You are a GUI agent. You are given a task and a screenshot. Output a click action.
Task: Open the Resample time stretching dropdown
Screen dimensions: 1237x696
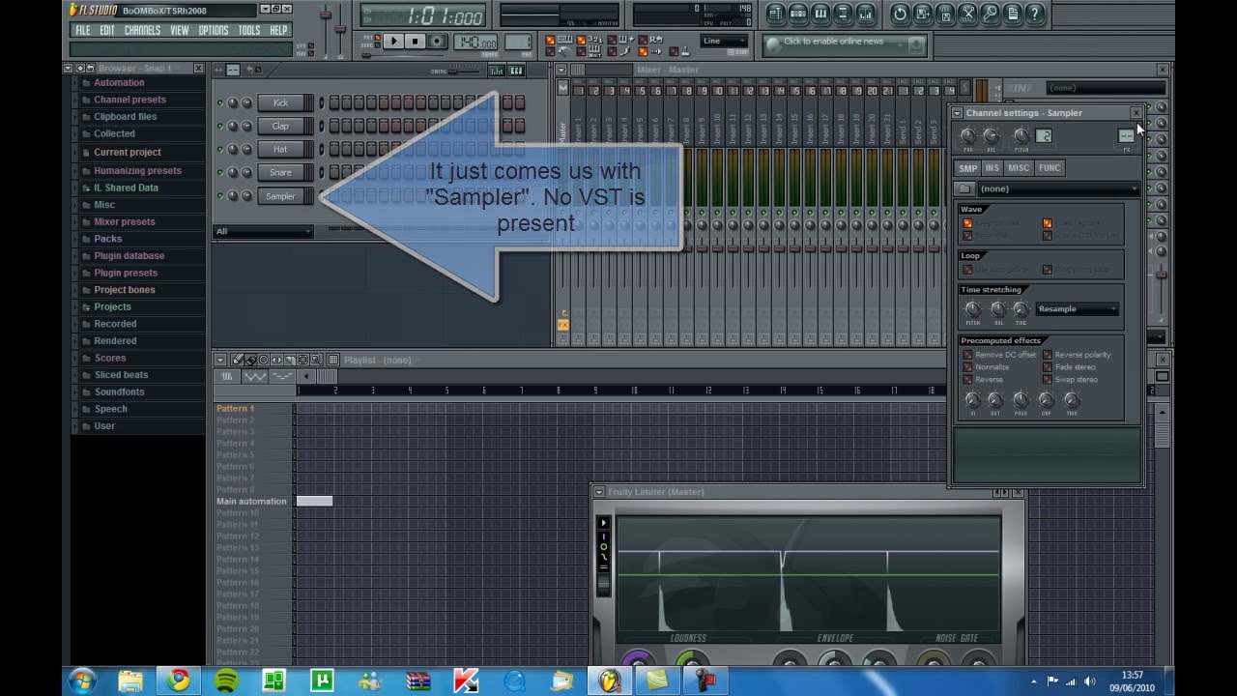(x=1077, y=309)
